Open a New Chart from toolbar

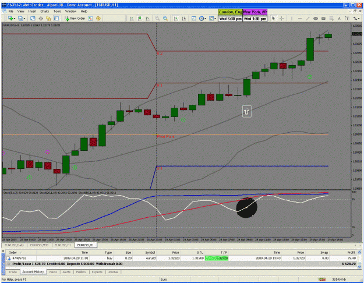coord(10,18)
